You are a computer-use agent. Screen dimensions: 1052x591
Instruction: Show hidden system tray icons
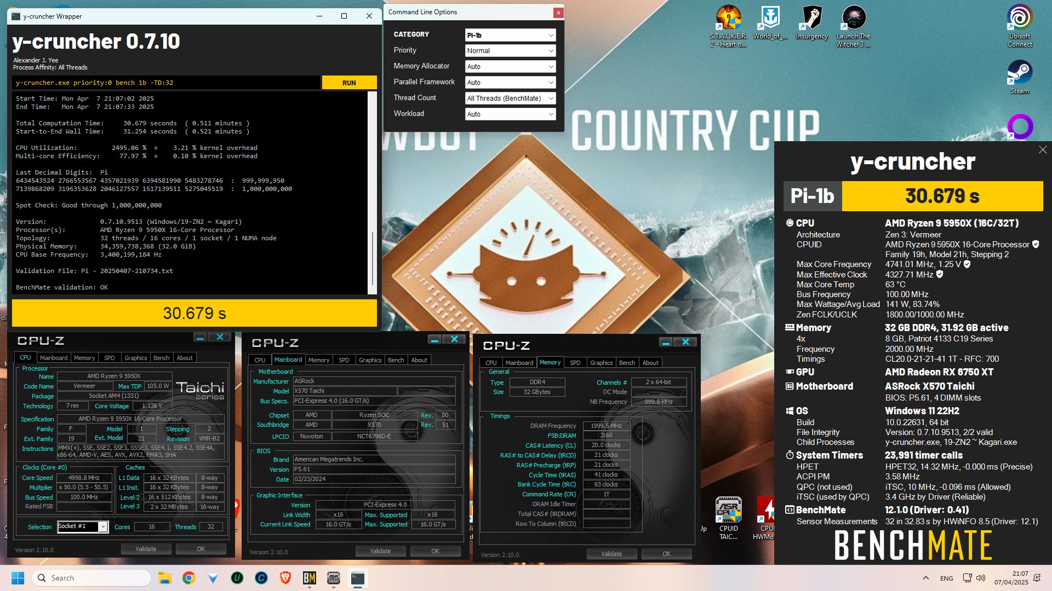click(x=925, y=578)
